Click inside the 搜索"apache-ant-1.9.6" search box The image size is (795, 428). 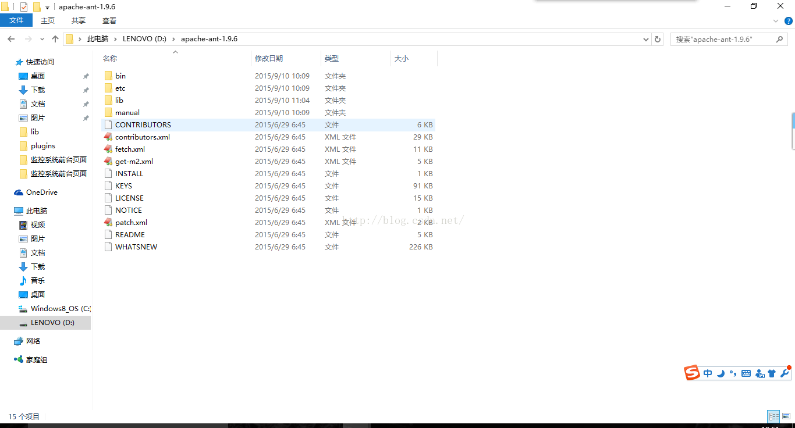tap(730, 39)
